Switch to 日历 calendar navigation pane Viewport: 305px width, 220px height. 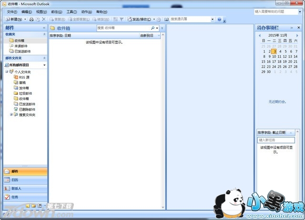25,180
